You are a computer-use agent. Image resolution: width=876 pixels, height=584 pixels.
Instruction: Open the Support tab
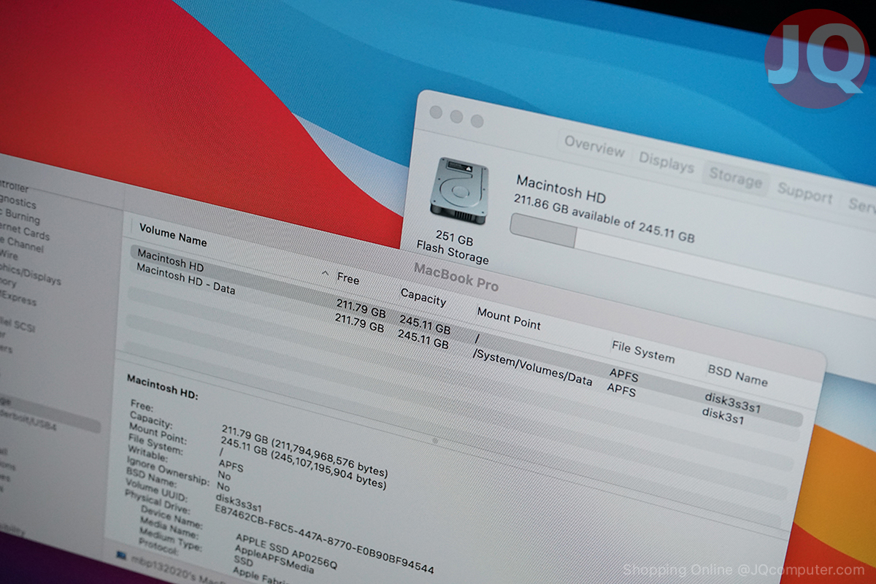coord(804,193)
